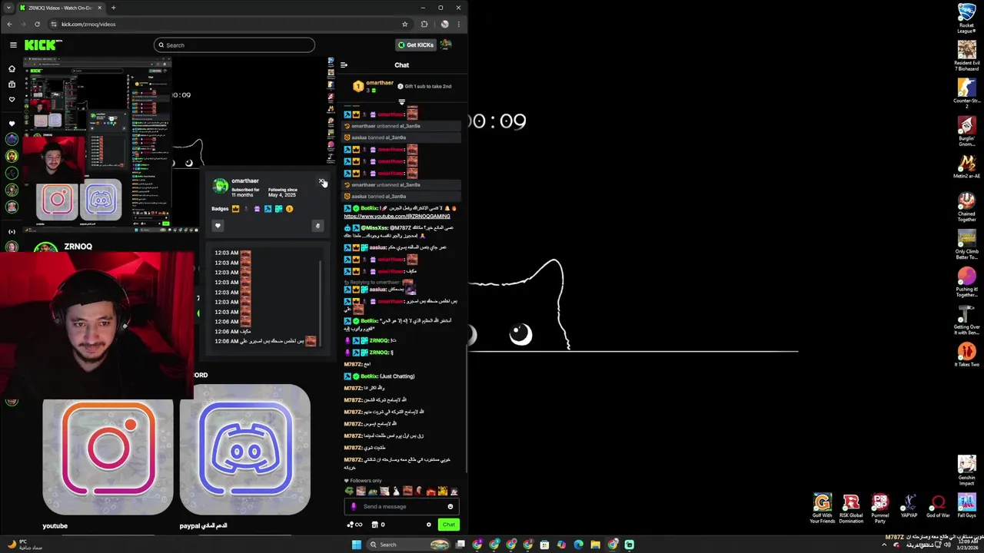
Task: Click the KICK logo
Action: tap(40, 45)
